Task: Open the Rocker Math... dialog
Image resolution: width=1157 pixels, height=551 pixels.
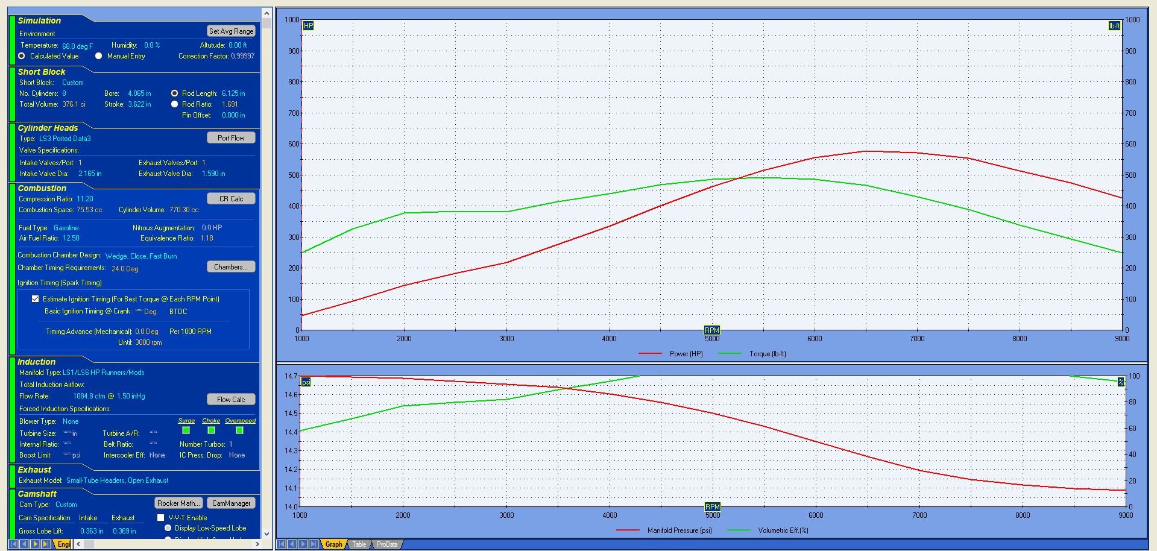Action: 178,503
